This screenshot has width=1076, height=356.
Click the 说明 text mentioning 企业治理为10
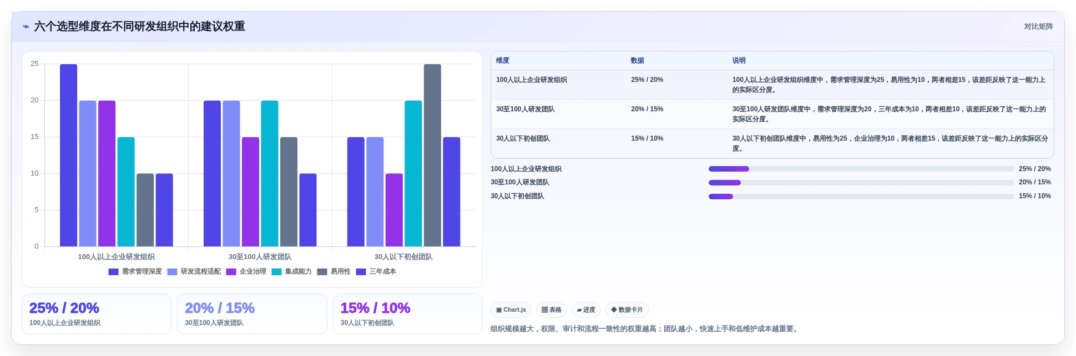890,143
